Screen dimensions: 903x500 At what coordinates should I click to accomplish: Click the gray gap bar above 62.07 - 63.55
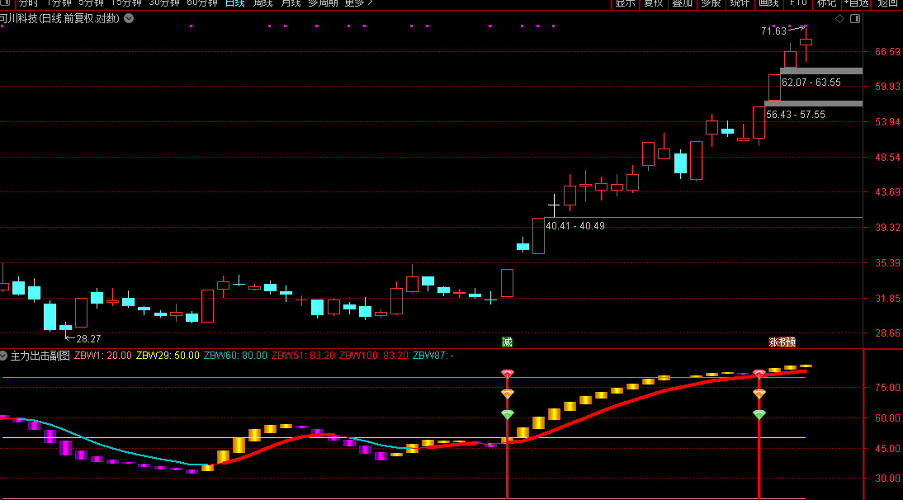pyautogui.click(x=821, y=71)
